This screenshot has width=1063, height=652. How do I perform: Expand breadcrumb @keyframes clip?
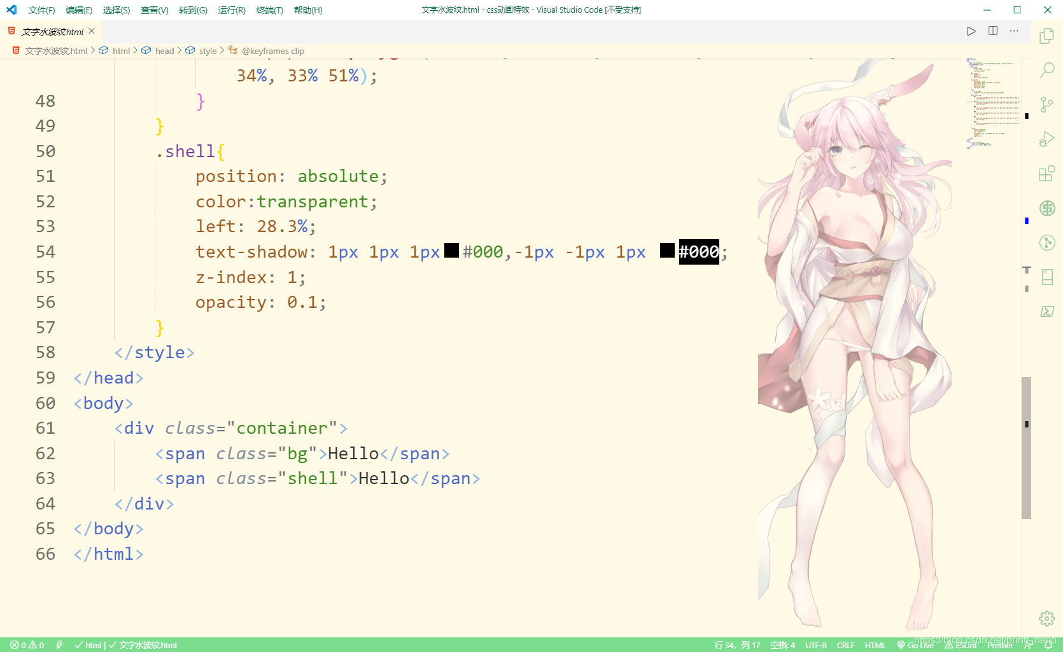click(x=272, y=51)
